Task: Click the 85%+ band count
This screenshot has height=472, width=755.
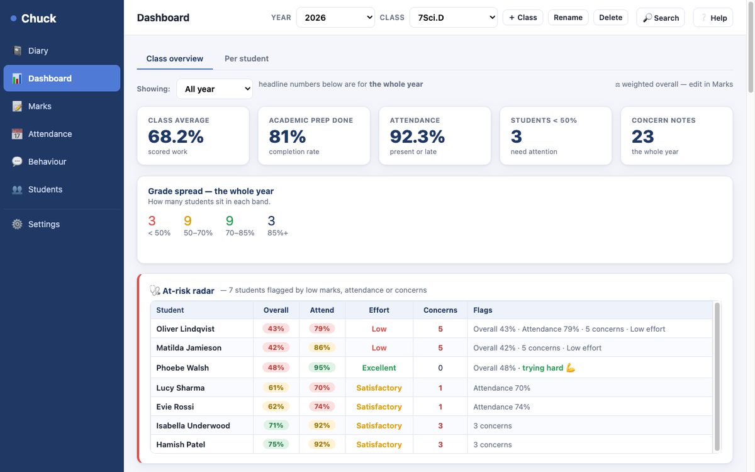Action: 271,221
